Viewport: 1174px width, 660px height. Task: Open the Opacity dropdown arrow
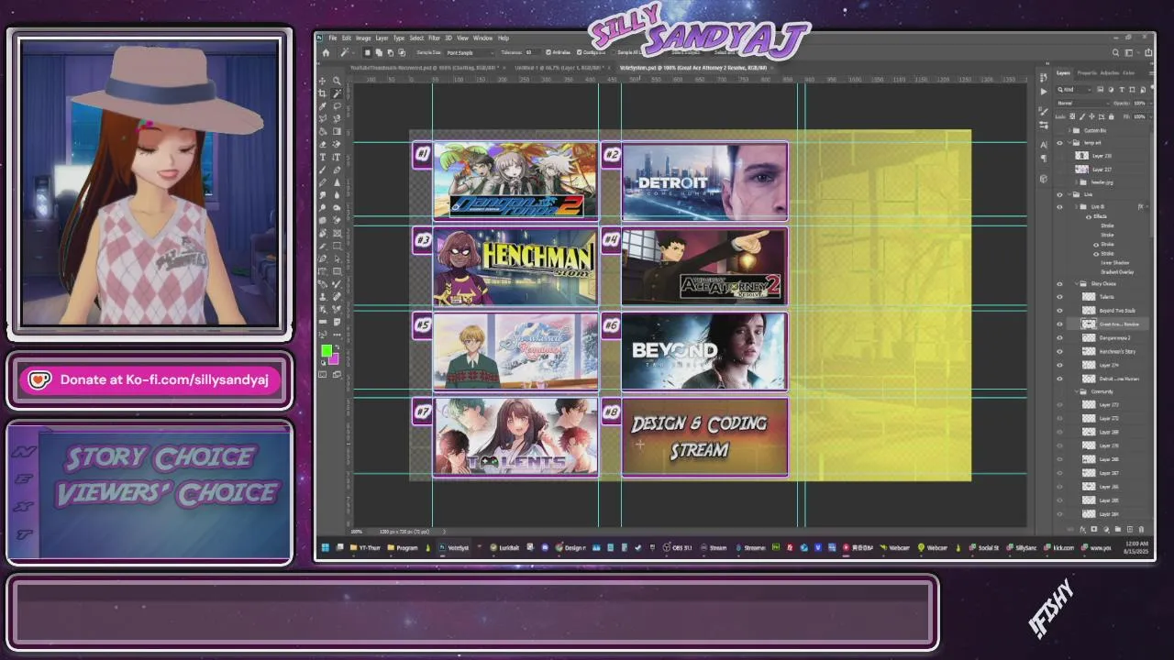(1150, 104)
